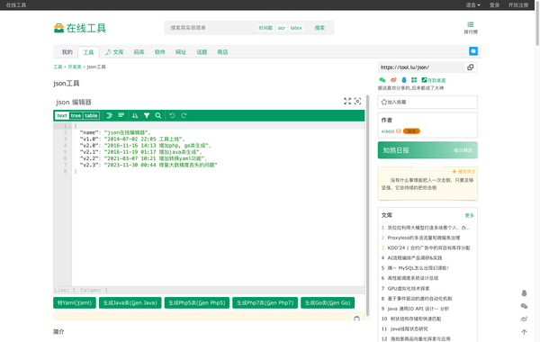Click the 加入收藏 favorite button
This screenshot has height=342, width=540.
[x=427, y=102]
